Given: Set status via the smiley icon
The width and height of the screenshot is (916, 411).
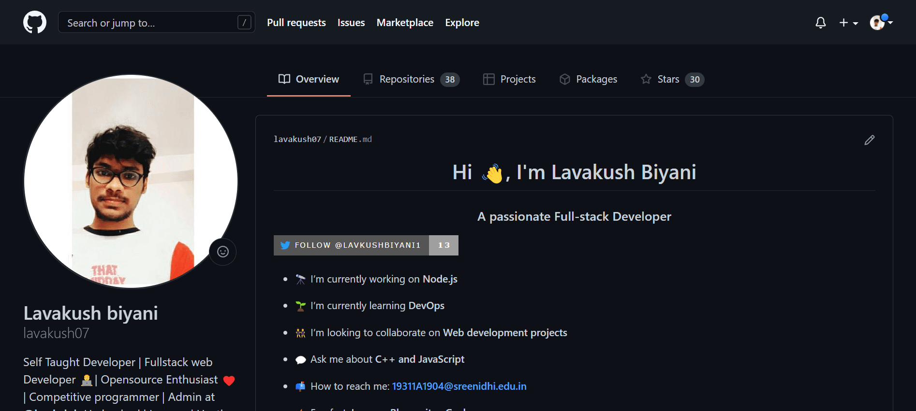Looking at the screenshot, I should (x=222, y=252).
